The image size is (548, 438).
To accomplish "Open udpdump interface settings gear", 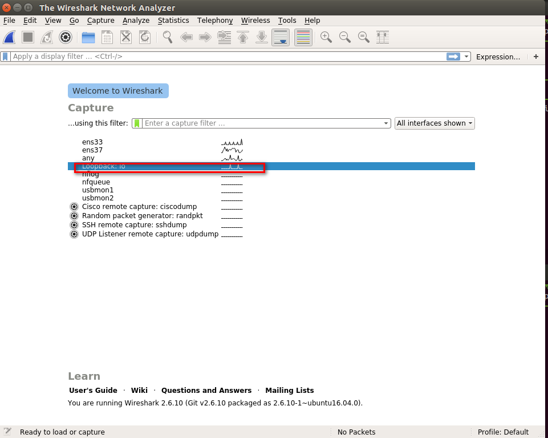I will [x=74, y=234].
